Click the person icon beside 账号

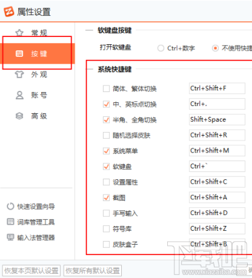[x=19, y=95]
